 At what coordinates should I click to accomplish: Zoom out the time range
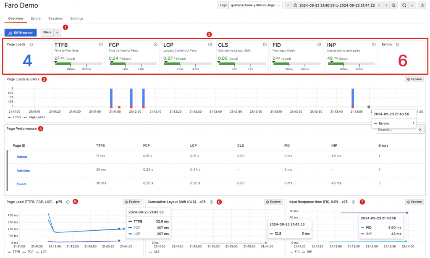393,5
